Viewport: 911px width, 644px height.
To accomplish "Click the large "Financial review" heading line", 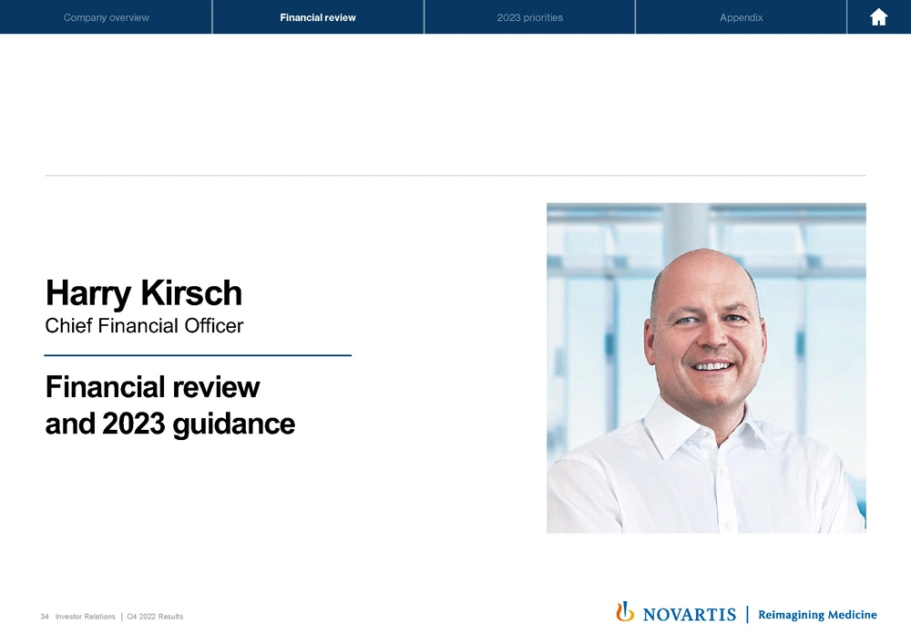I will [x=152, y=387].
